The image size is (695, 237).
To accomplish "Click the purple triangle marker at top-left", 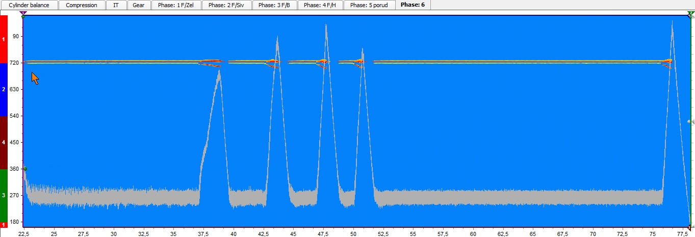I will tap(23, 13).
